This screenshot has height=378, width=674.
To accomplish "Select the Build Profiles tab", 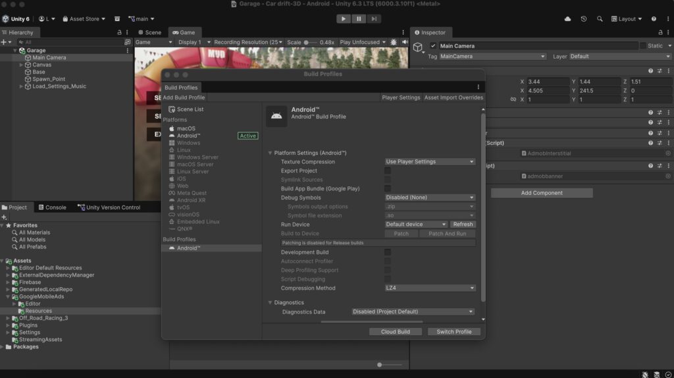I will 181,88.
